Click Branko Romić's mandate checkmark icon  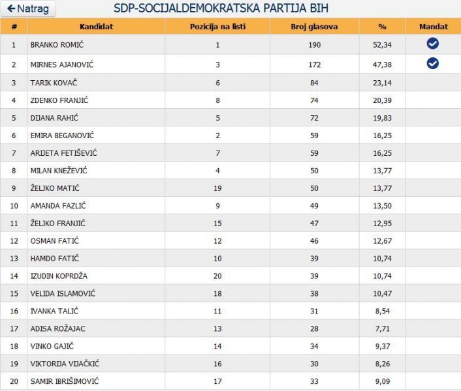(x=432, y=44)
